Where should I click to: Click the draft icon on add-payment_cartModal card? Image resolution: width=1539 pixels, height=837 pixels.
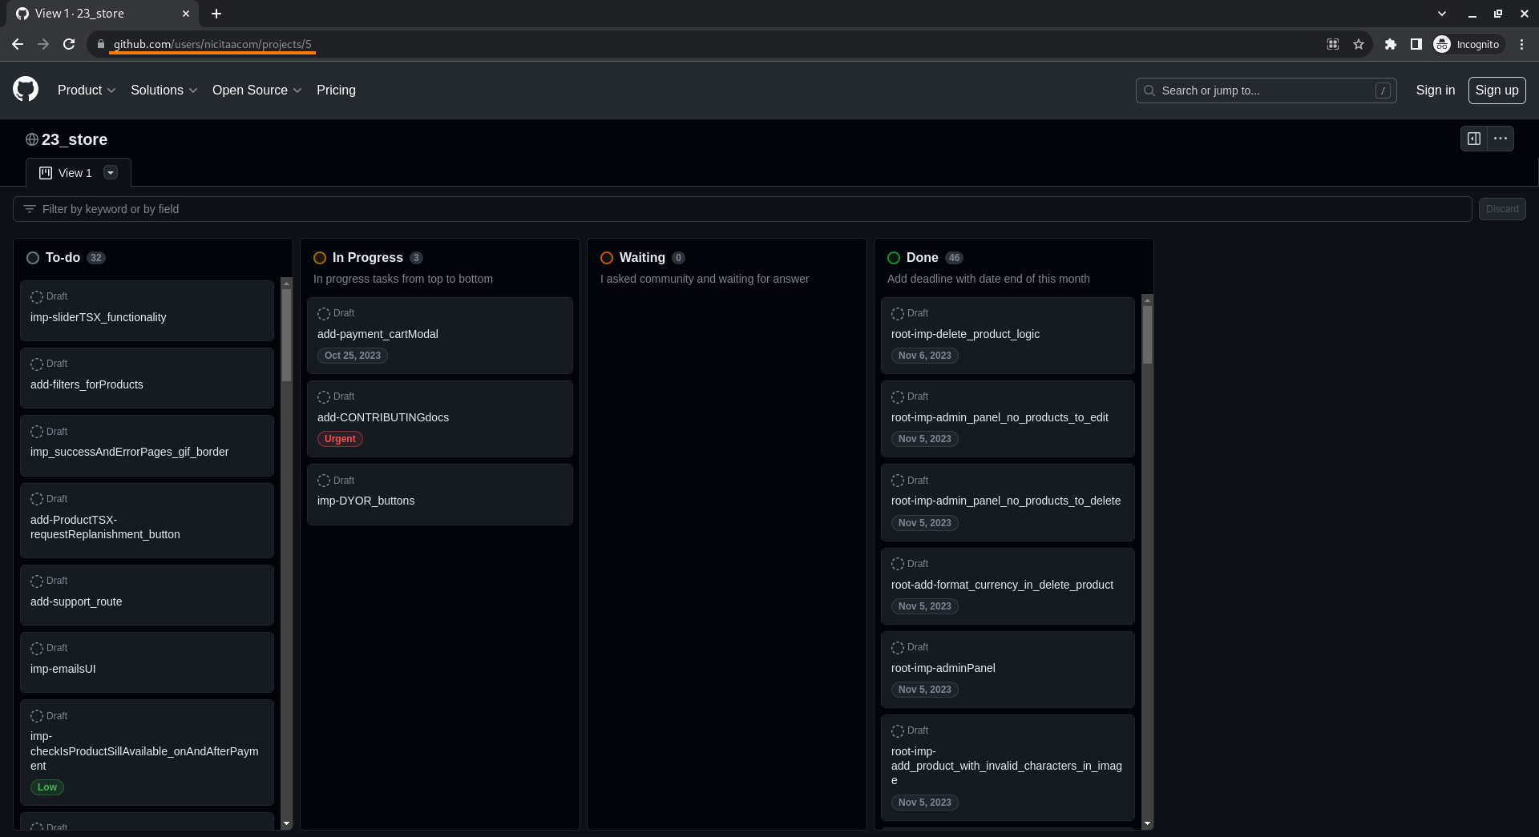324,314
